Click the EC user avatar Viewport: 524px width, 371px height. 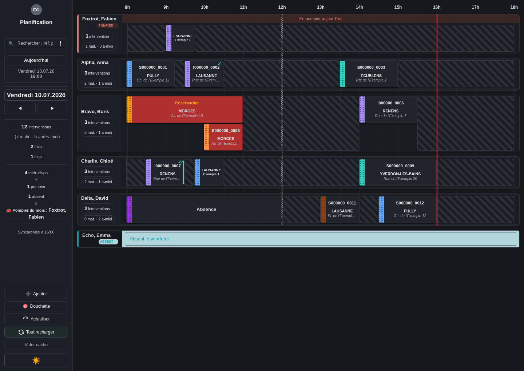(36, 10)
